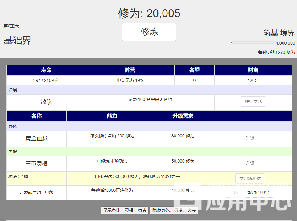Click the 120金 wealth value
Screen dimensions: 297x221
point(253,81)
